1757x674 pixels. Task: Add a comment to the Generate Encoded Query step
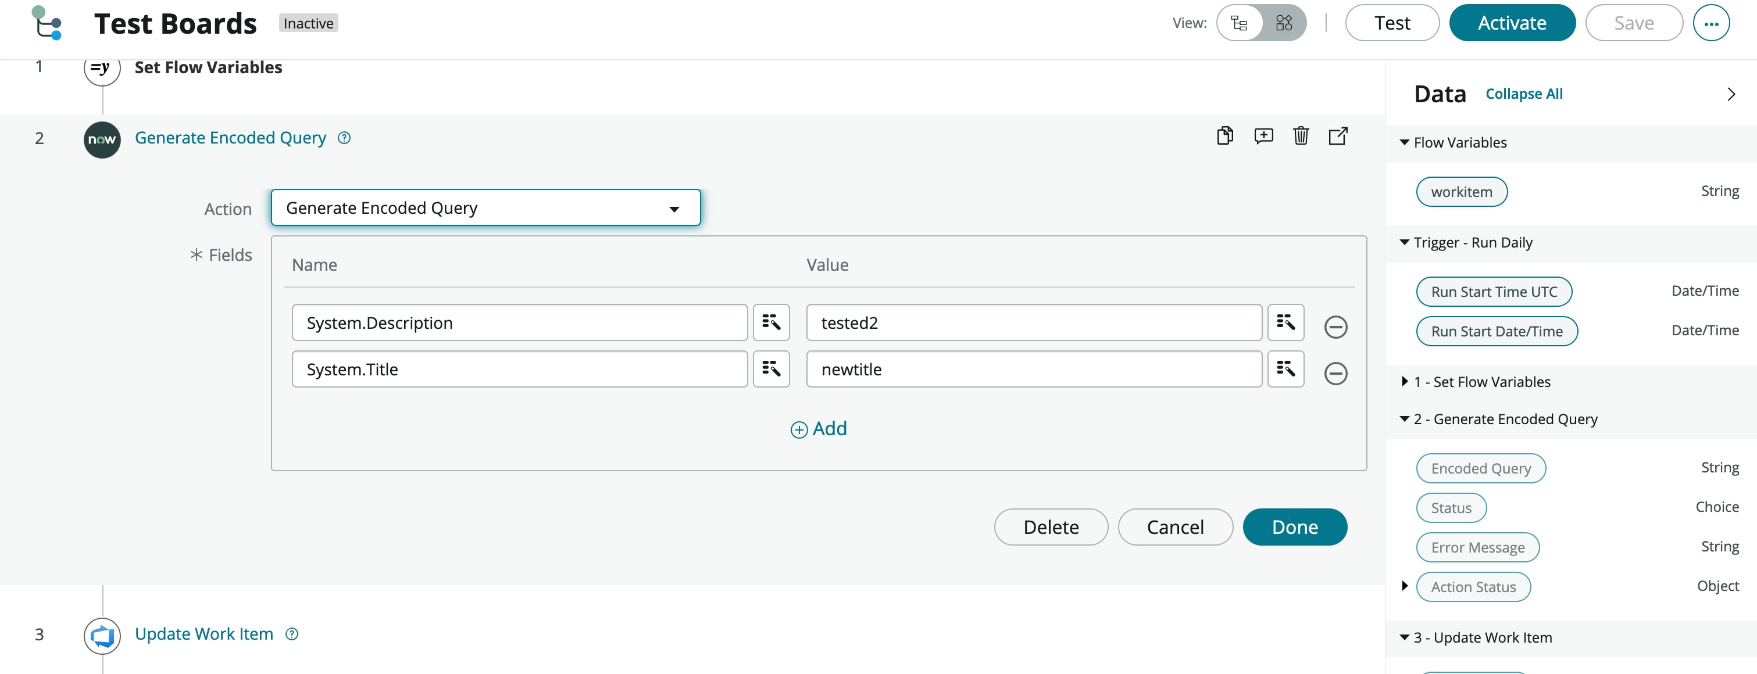tap(1263, 135)
